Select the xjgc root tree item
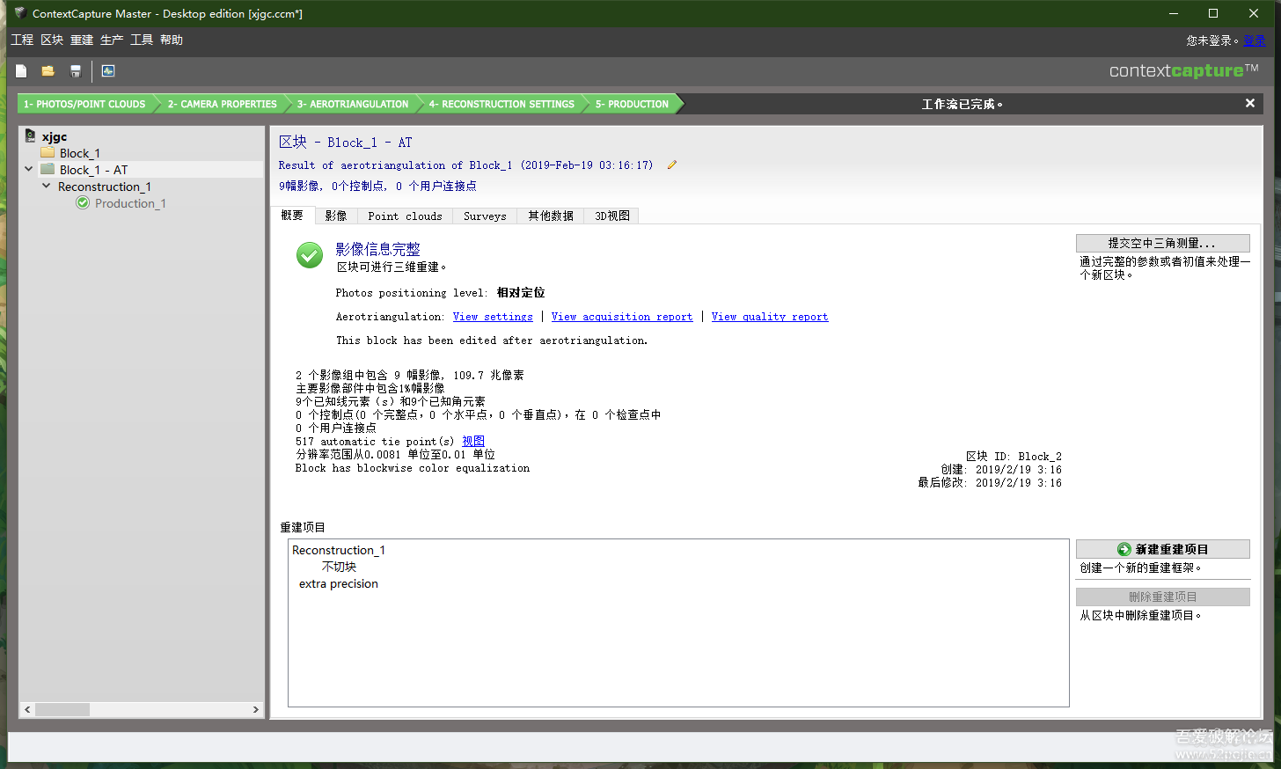Viewport: 1281px width, 769px height. 55,136
